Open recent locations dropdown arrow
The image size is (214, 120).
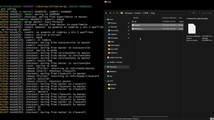coord(114,13)
